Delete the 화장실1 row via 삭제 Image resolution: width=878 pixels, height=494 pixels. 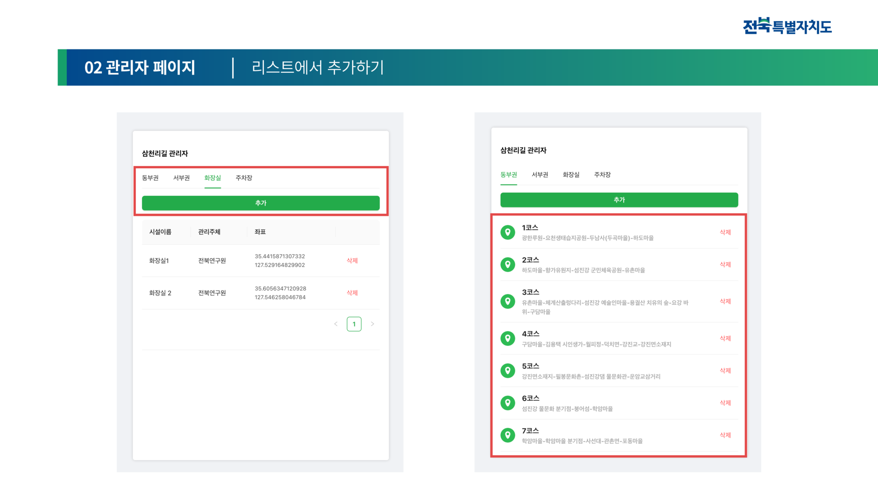[x=352, y=261]
